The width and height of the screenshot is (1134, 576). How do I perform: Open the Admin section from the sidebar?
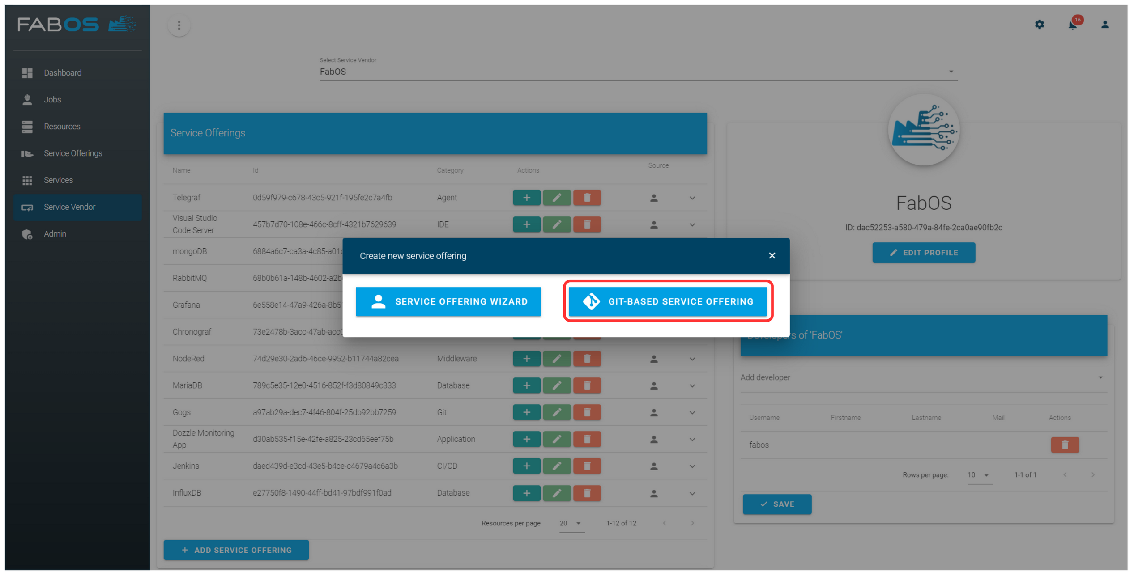click(x=55, y=233)
